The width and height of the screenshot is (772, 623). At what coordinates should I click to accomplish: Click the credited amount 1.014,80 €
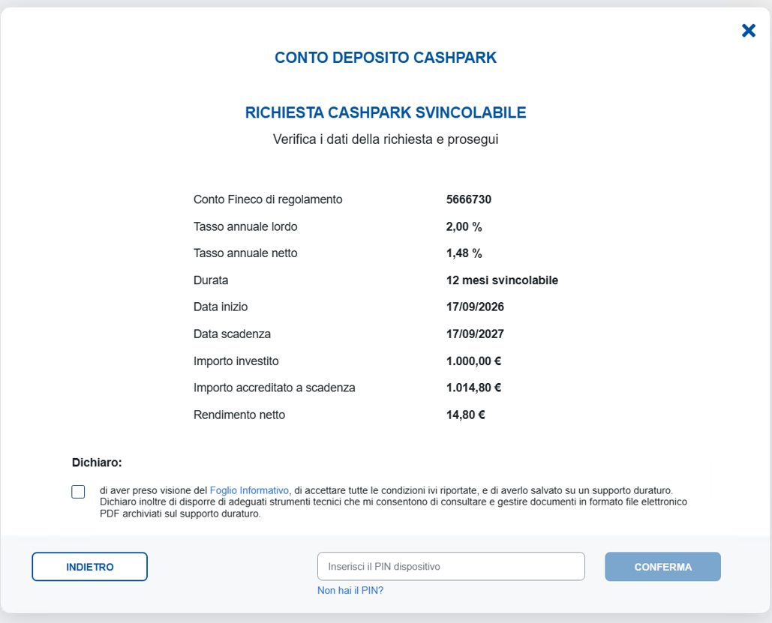(473, 388)
